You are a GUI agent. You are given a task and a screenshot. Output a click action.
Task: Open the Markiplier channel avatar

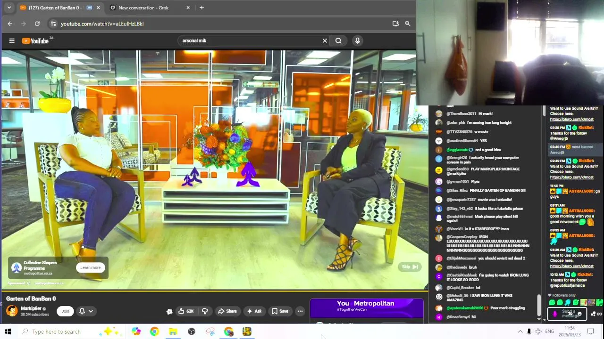tap(12, 311)
